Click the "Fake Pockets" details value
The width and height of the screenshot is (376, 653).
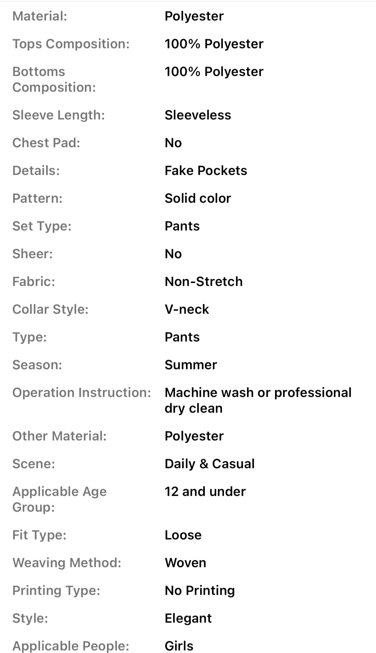[206, 171]
